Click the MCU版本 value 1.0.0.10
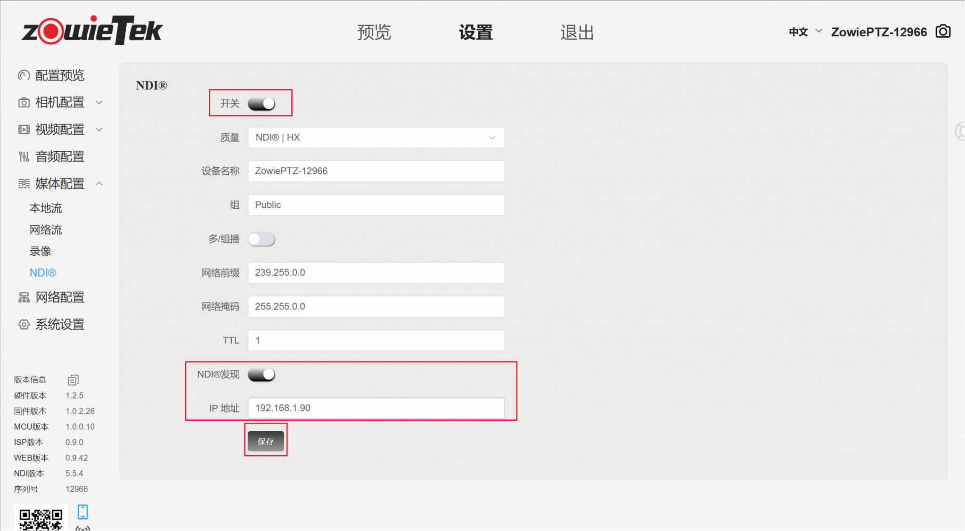Screen dimensions: 965x531 click(80, 427)
